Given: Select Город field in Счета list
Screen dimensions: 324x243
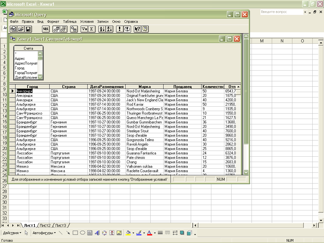Looking at the screenshot, I should (x=20, y=68).
